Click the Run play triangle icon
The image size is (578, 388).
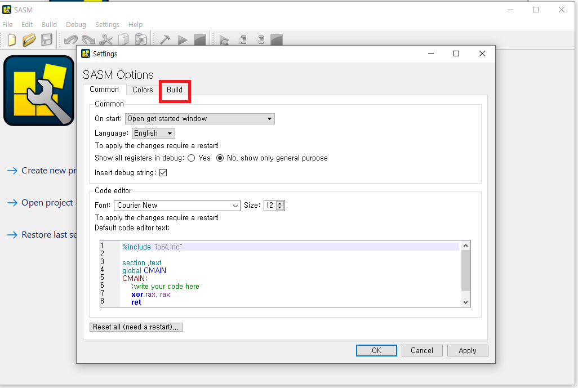[x=183, y=40]
